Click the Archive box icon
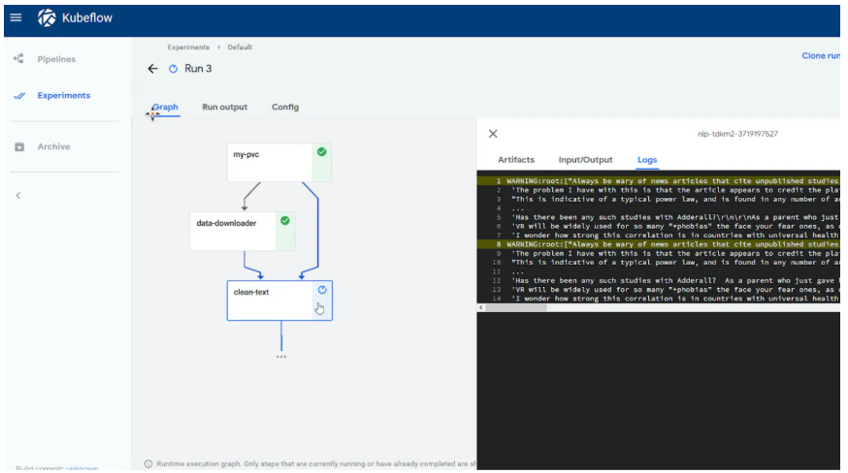 [19, 146]
